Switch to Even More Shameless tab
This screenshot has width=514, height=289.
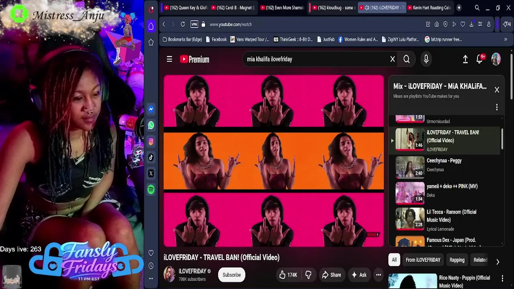pyautogui.click(x=282, y=8)
